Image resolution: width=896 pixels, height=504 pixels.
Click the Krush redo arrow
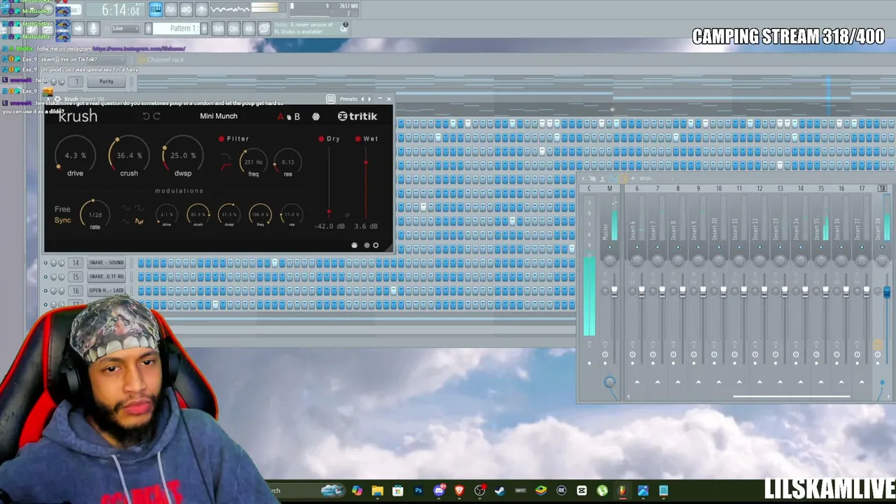click(x=156, y=116)
